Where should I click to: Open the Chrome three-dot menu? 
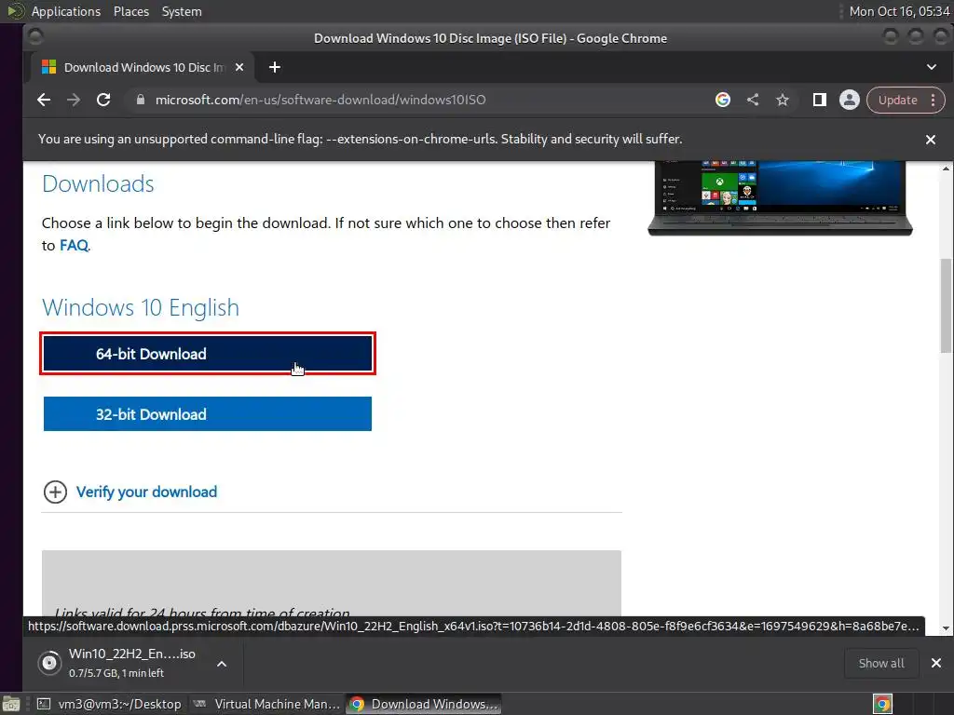934,101
